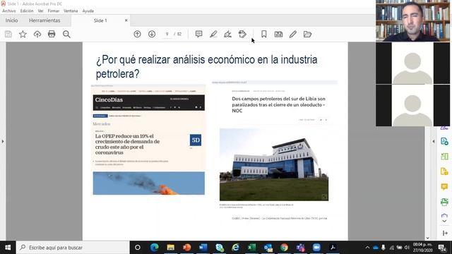
Task: Open Microsoft Teams from taskbar
Action: pyautogui.click(x=300, y=248)
